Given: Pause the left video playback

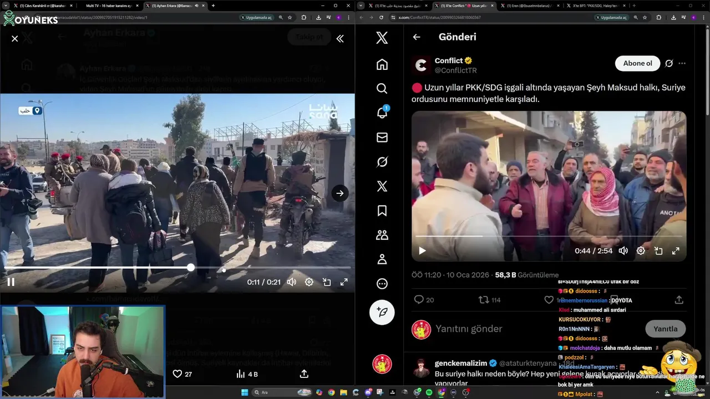Looking at the screenshot, I should tap(11, 282).
